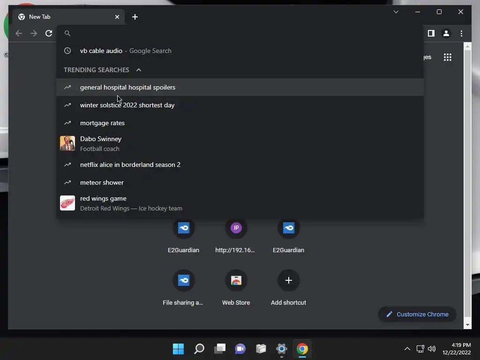480x360 pixels.
Task: Open the profile avatar menu
Action: (x=446, y=33)
